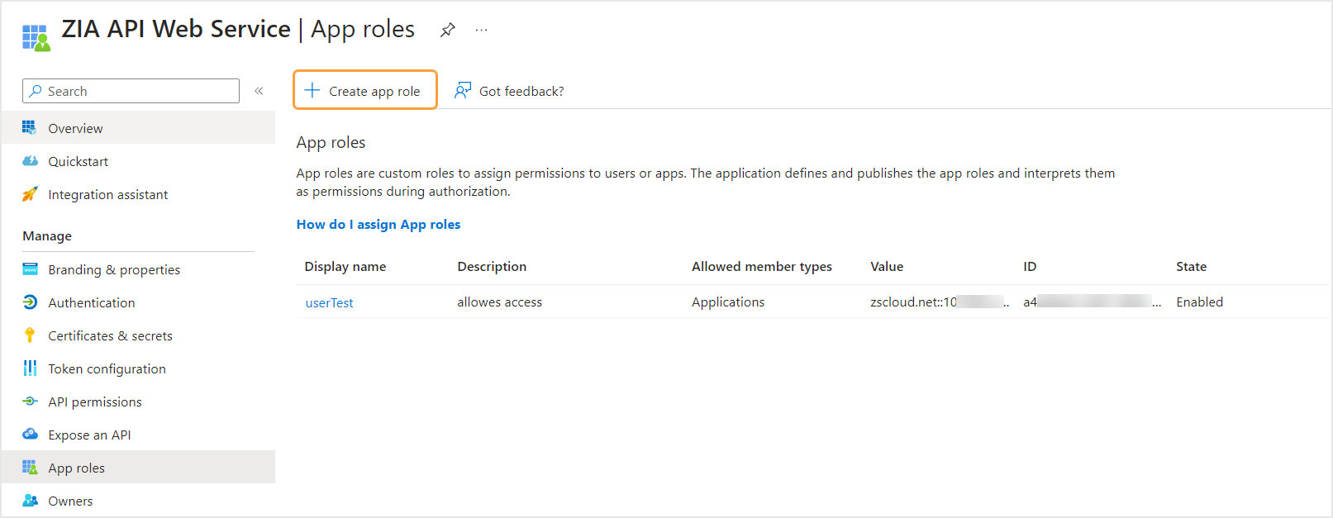Viewport: 1333px width, 518px height.
Task: Click the Quickstart cloud icon
Action: point(30,161)
